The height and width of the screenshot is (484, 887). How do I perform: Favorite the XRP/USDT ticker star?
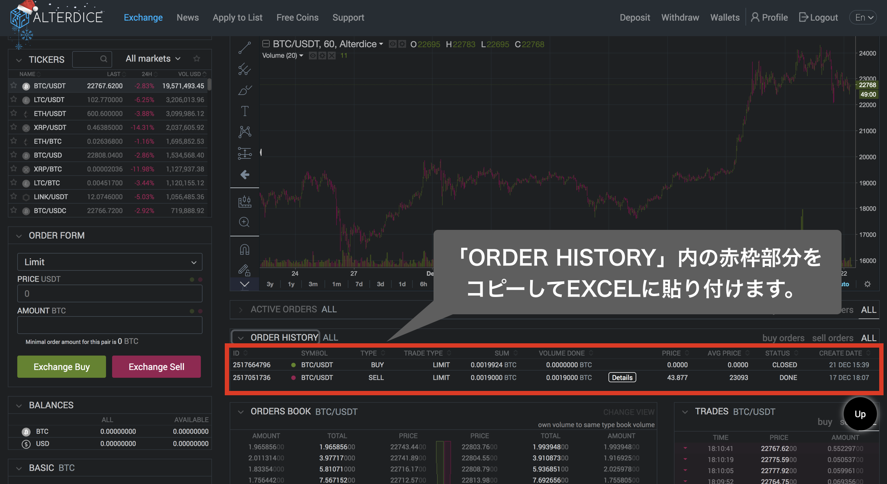pyautogui.click(x=14, y=127)
